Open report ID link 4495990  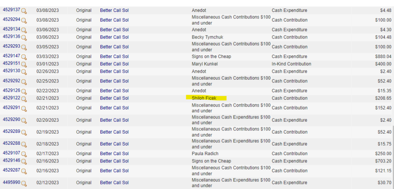coord(12,182)
